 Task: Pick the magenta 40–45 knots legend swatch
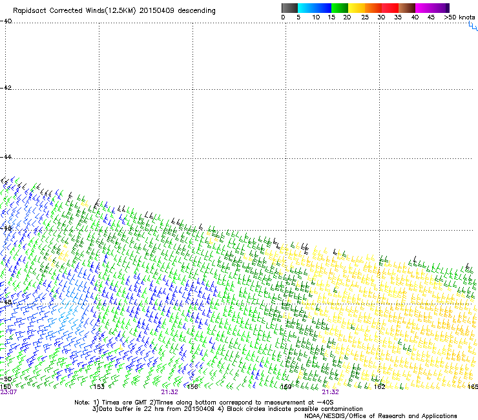[x=424, y=8]
